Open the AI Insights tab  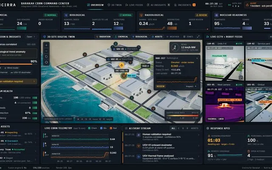coord(159,5)
